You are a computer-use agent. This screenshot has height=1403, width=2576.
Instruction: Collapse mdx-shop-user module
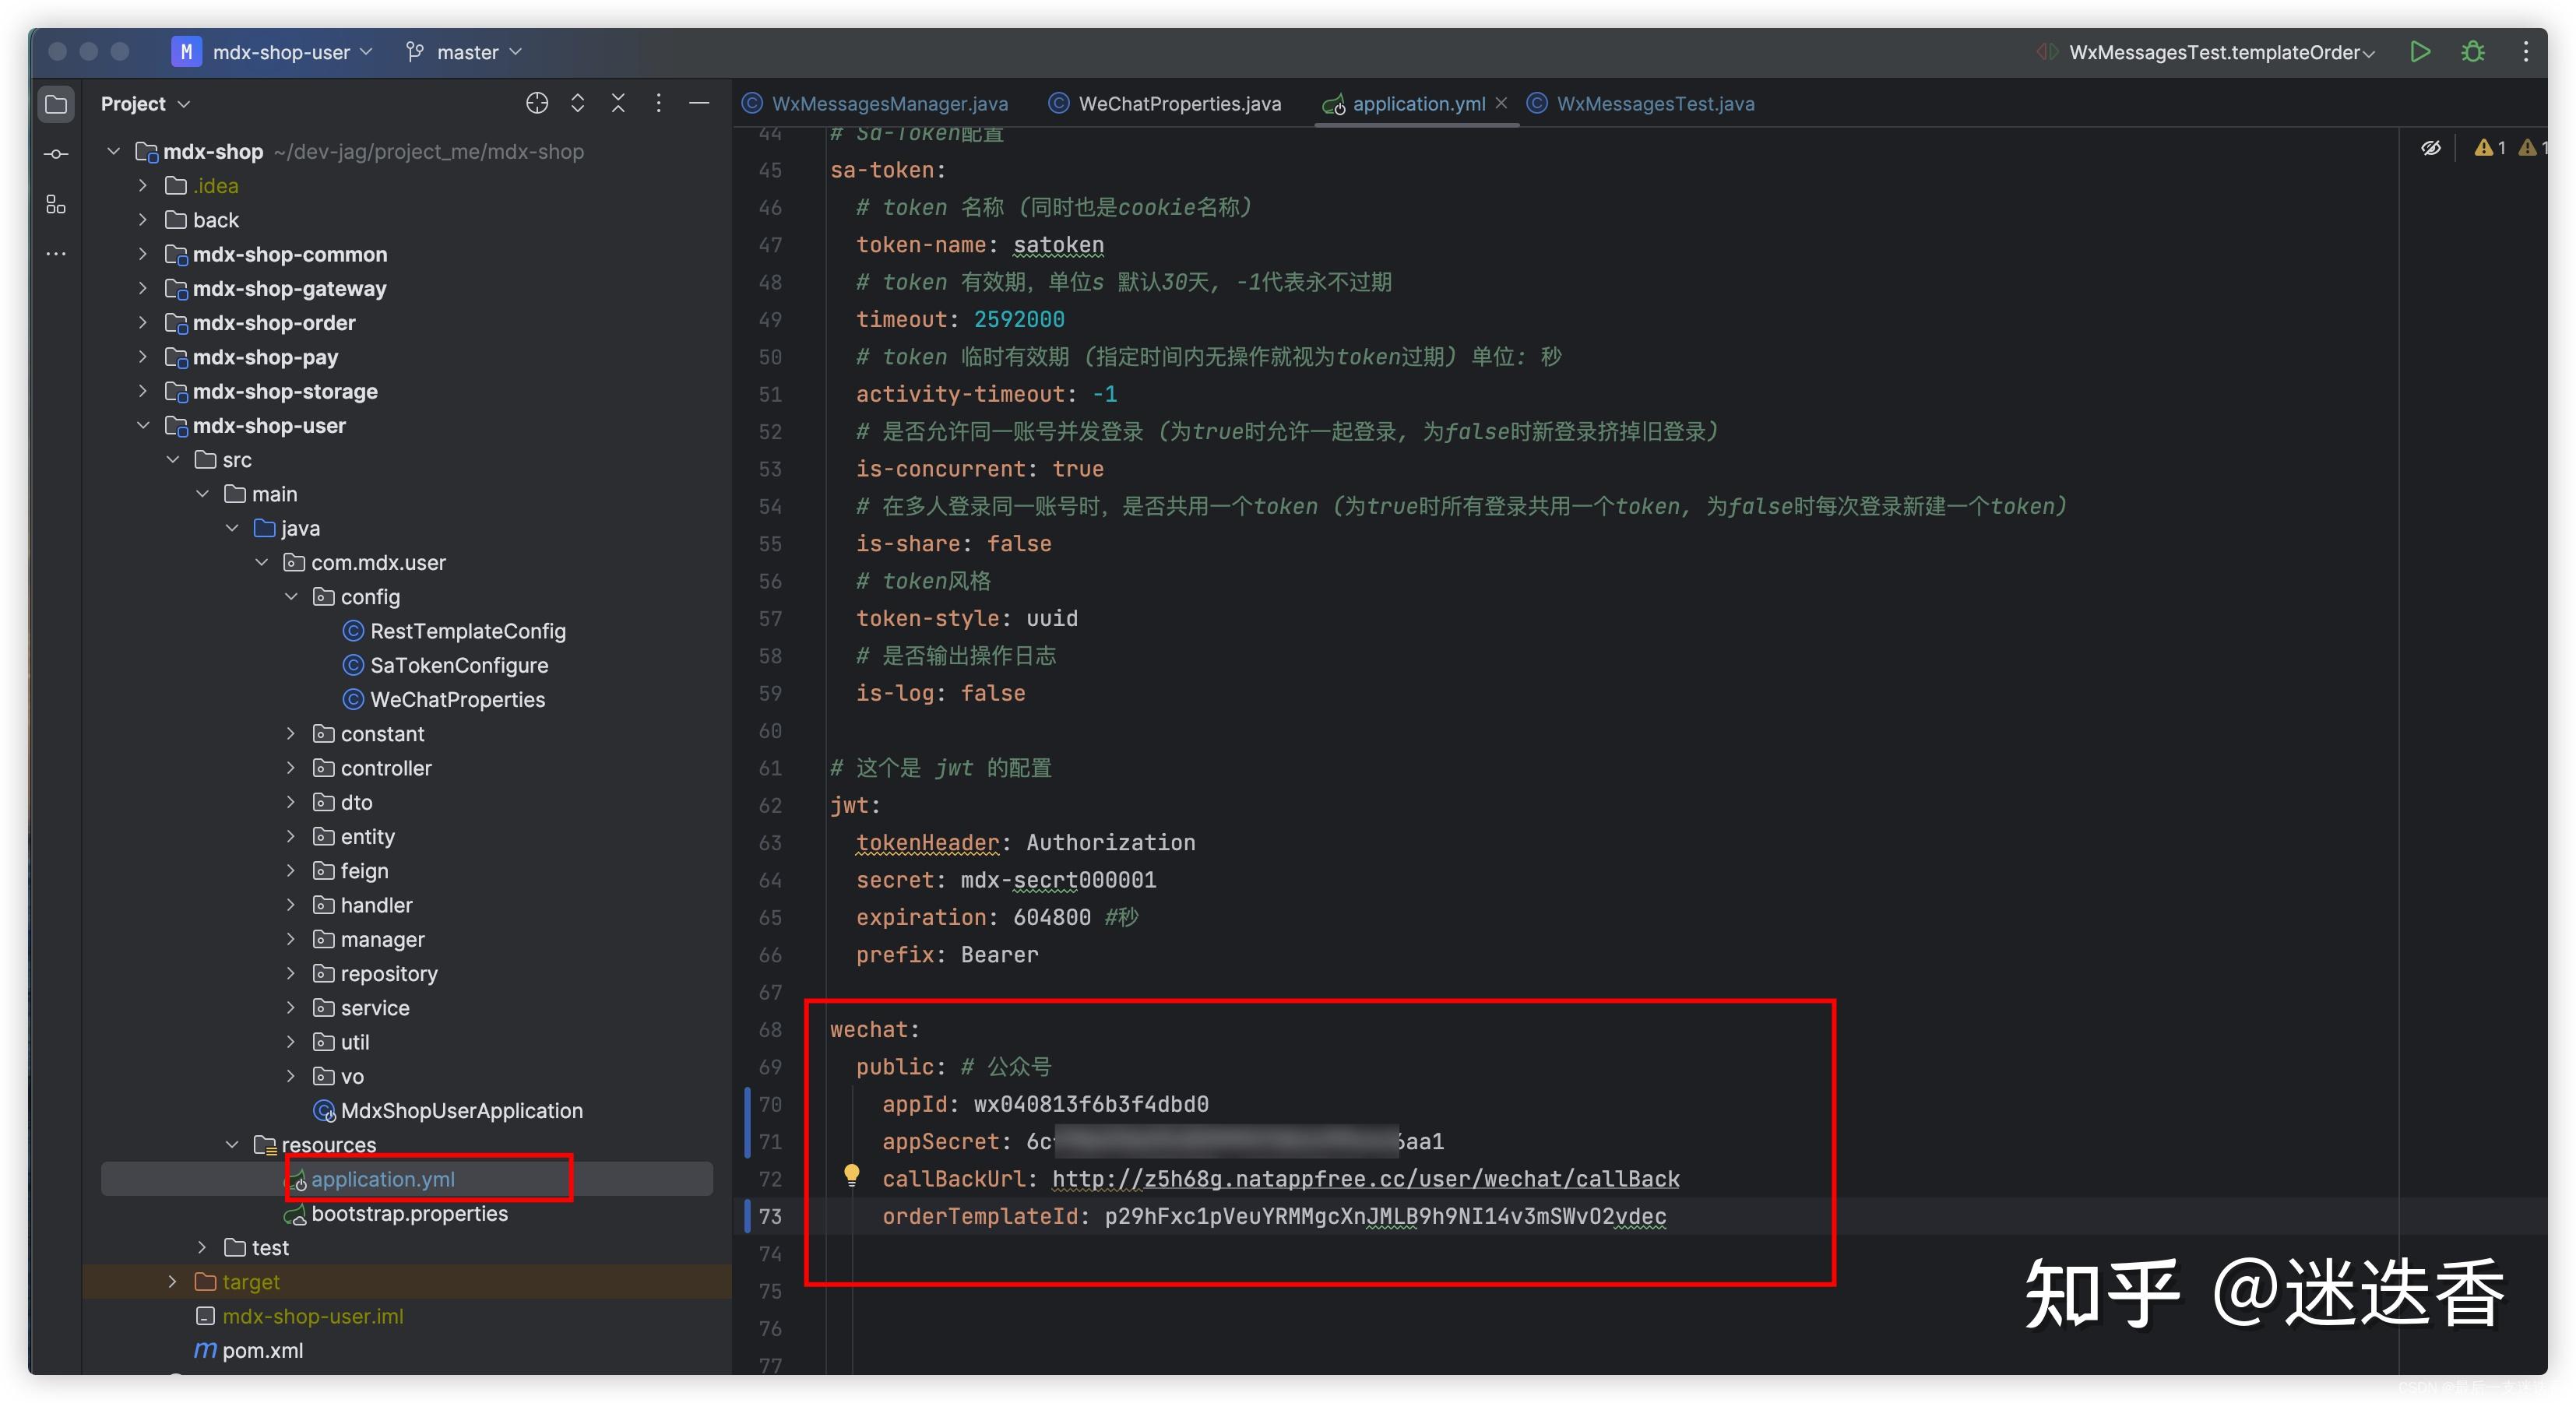pyautogui.click(x=143, y=425)
